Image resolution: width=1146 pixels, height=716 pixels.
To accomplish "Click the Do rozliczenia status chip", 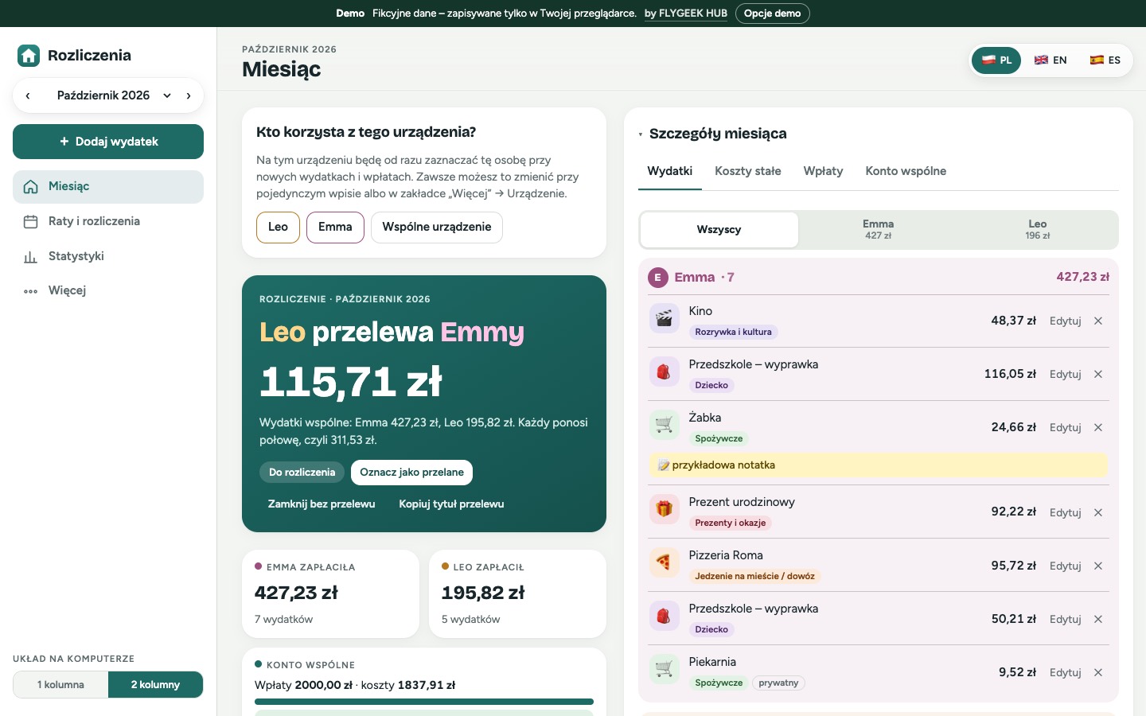I will [302, 473].
